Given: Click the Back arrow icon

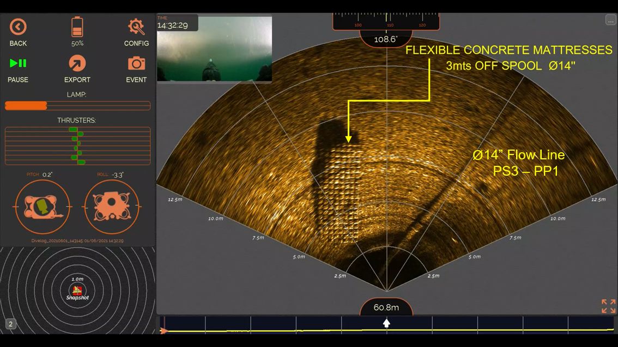Looking at the screenshot, I should click(18, 27).
